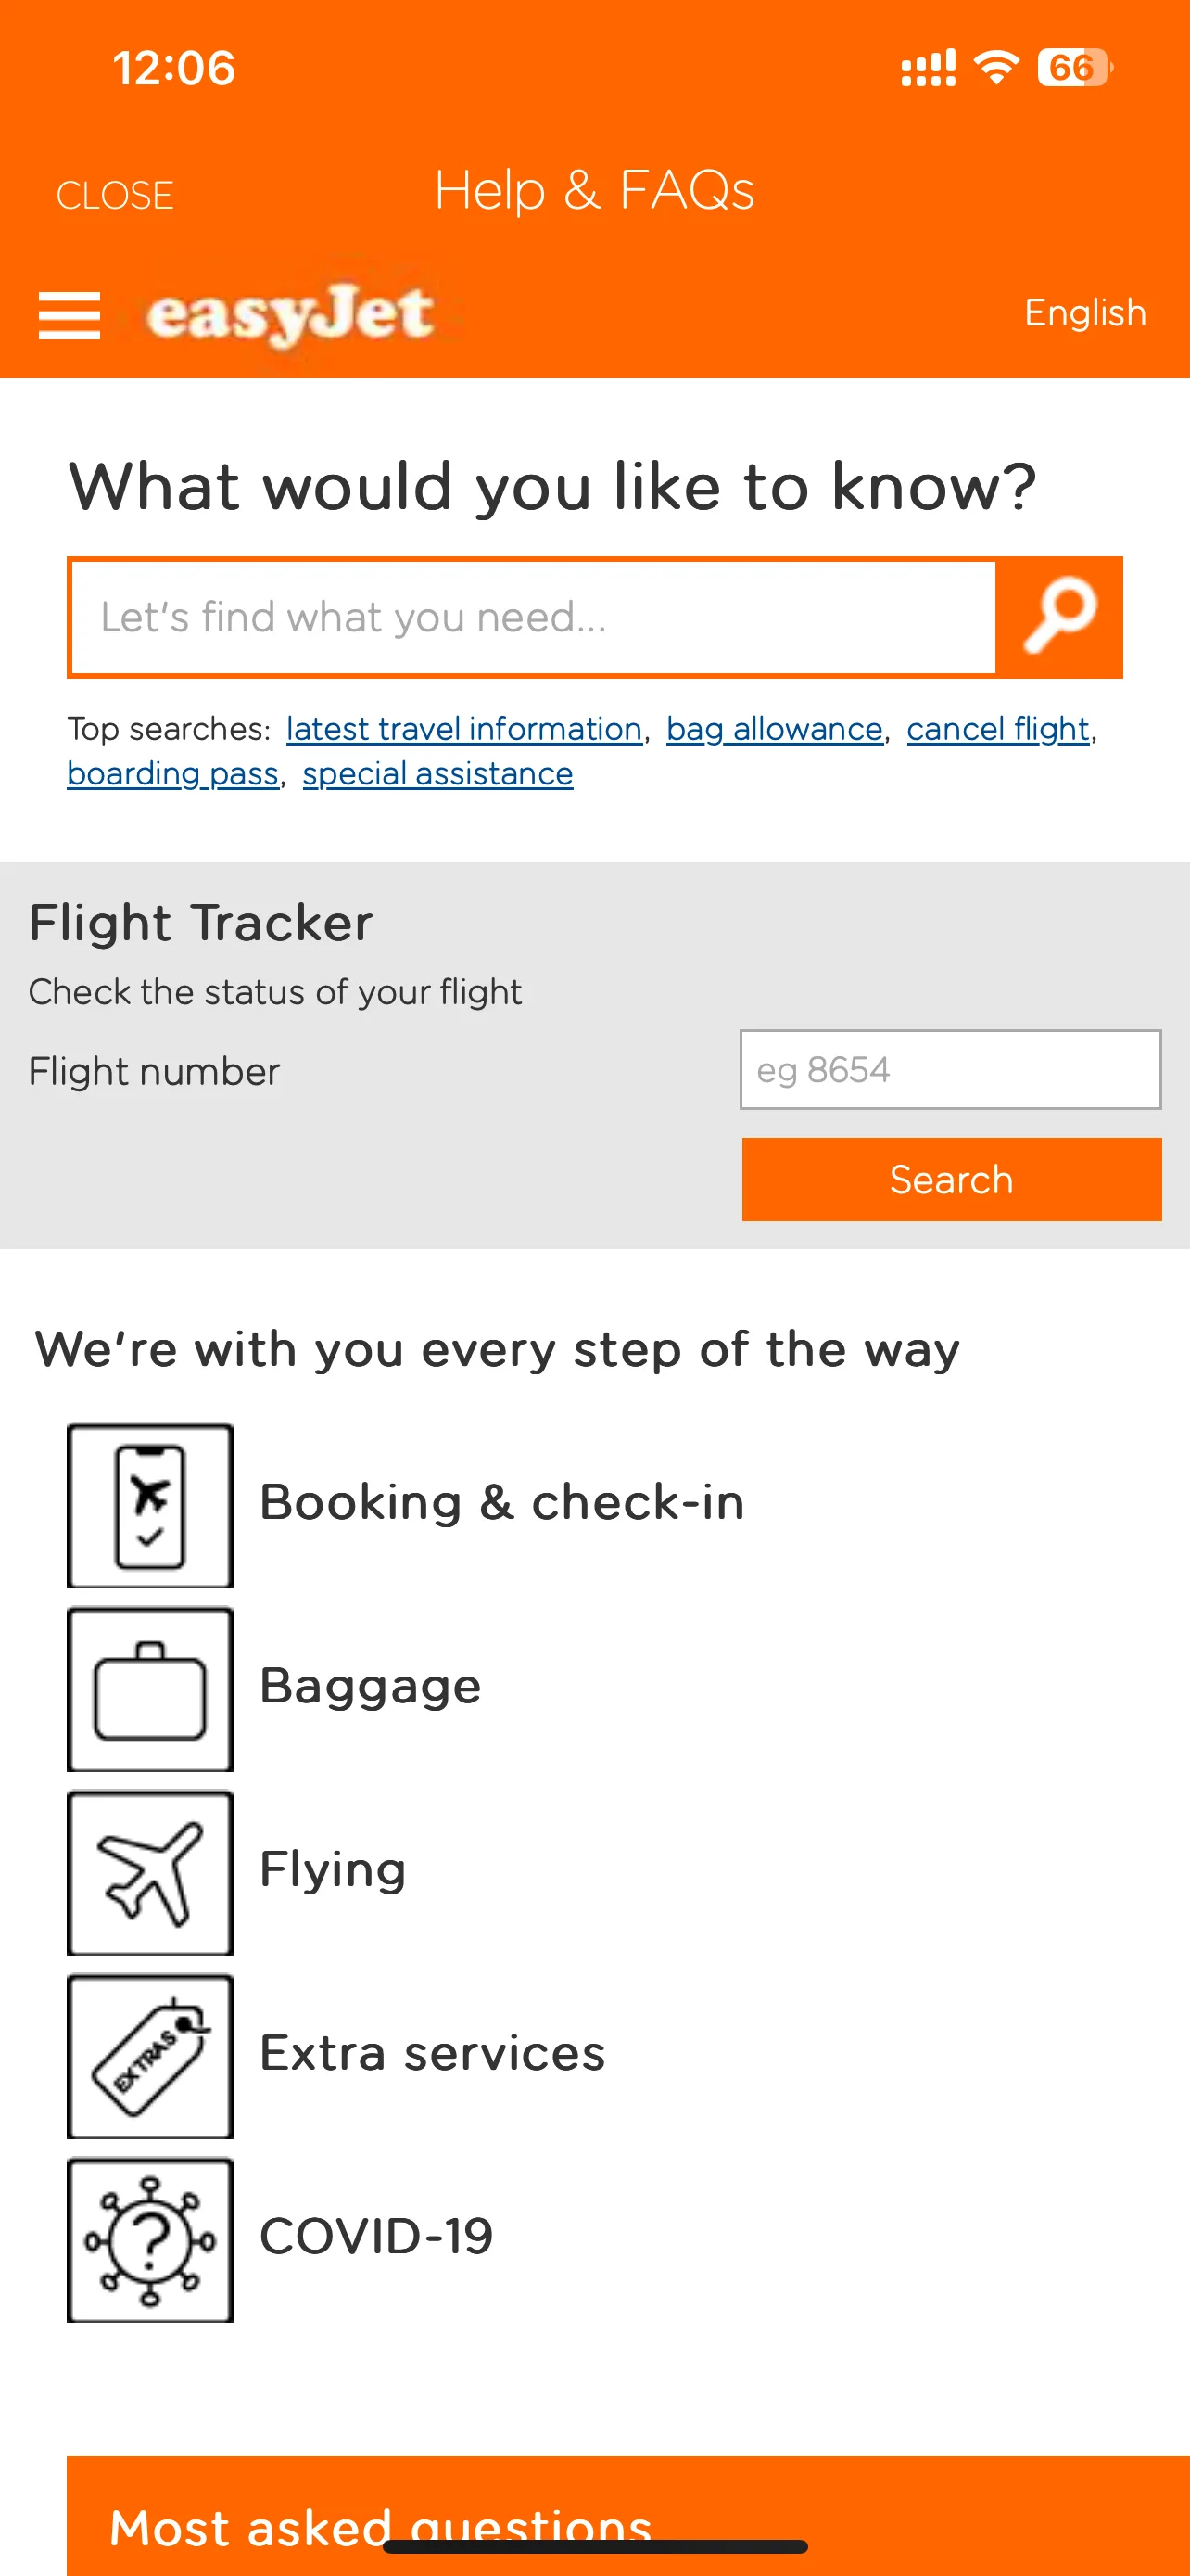Open the hamburger menu icon
This screenshot has width=1190, height=2576.
coord(69,315)
